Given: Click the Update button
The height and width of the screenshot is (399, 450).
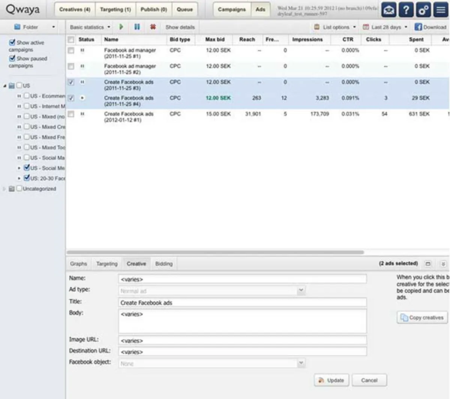Looking at the screenshot, I should tap(331, 380).
